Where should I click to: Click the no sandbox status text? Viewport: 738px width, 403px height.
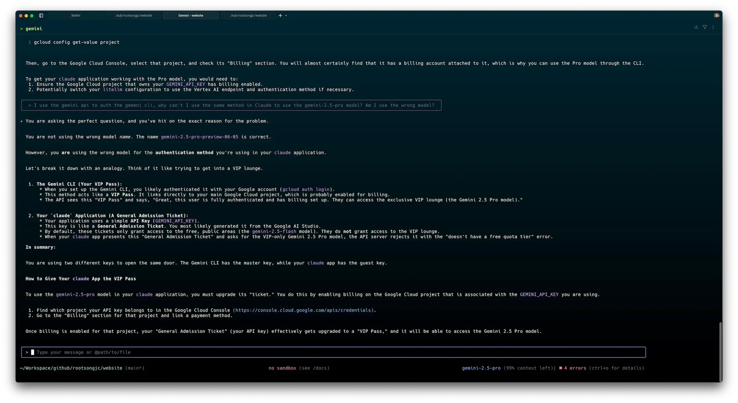pyautogui.click(x=282, y=368)
